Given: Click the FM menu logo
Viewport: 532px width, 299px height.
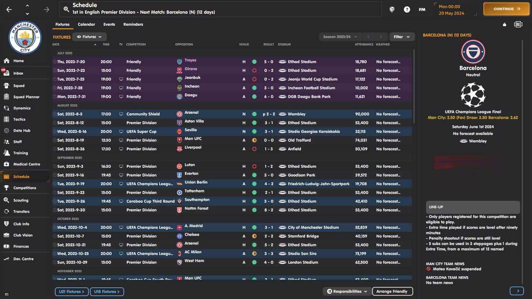Looking at the screenshot, I should 422,9.
